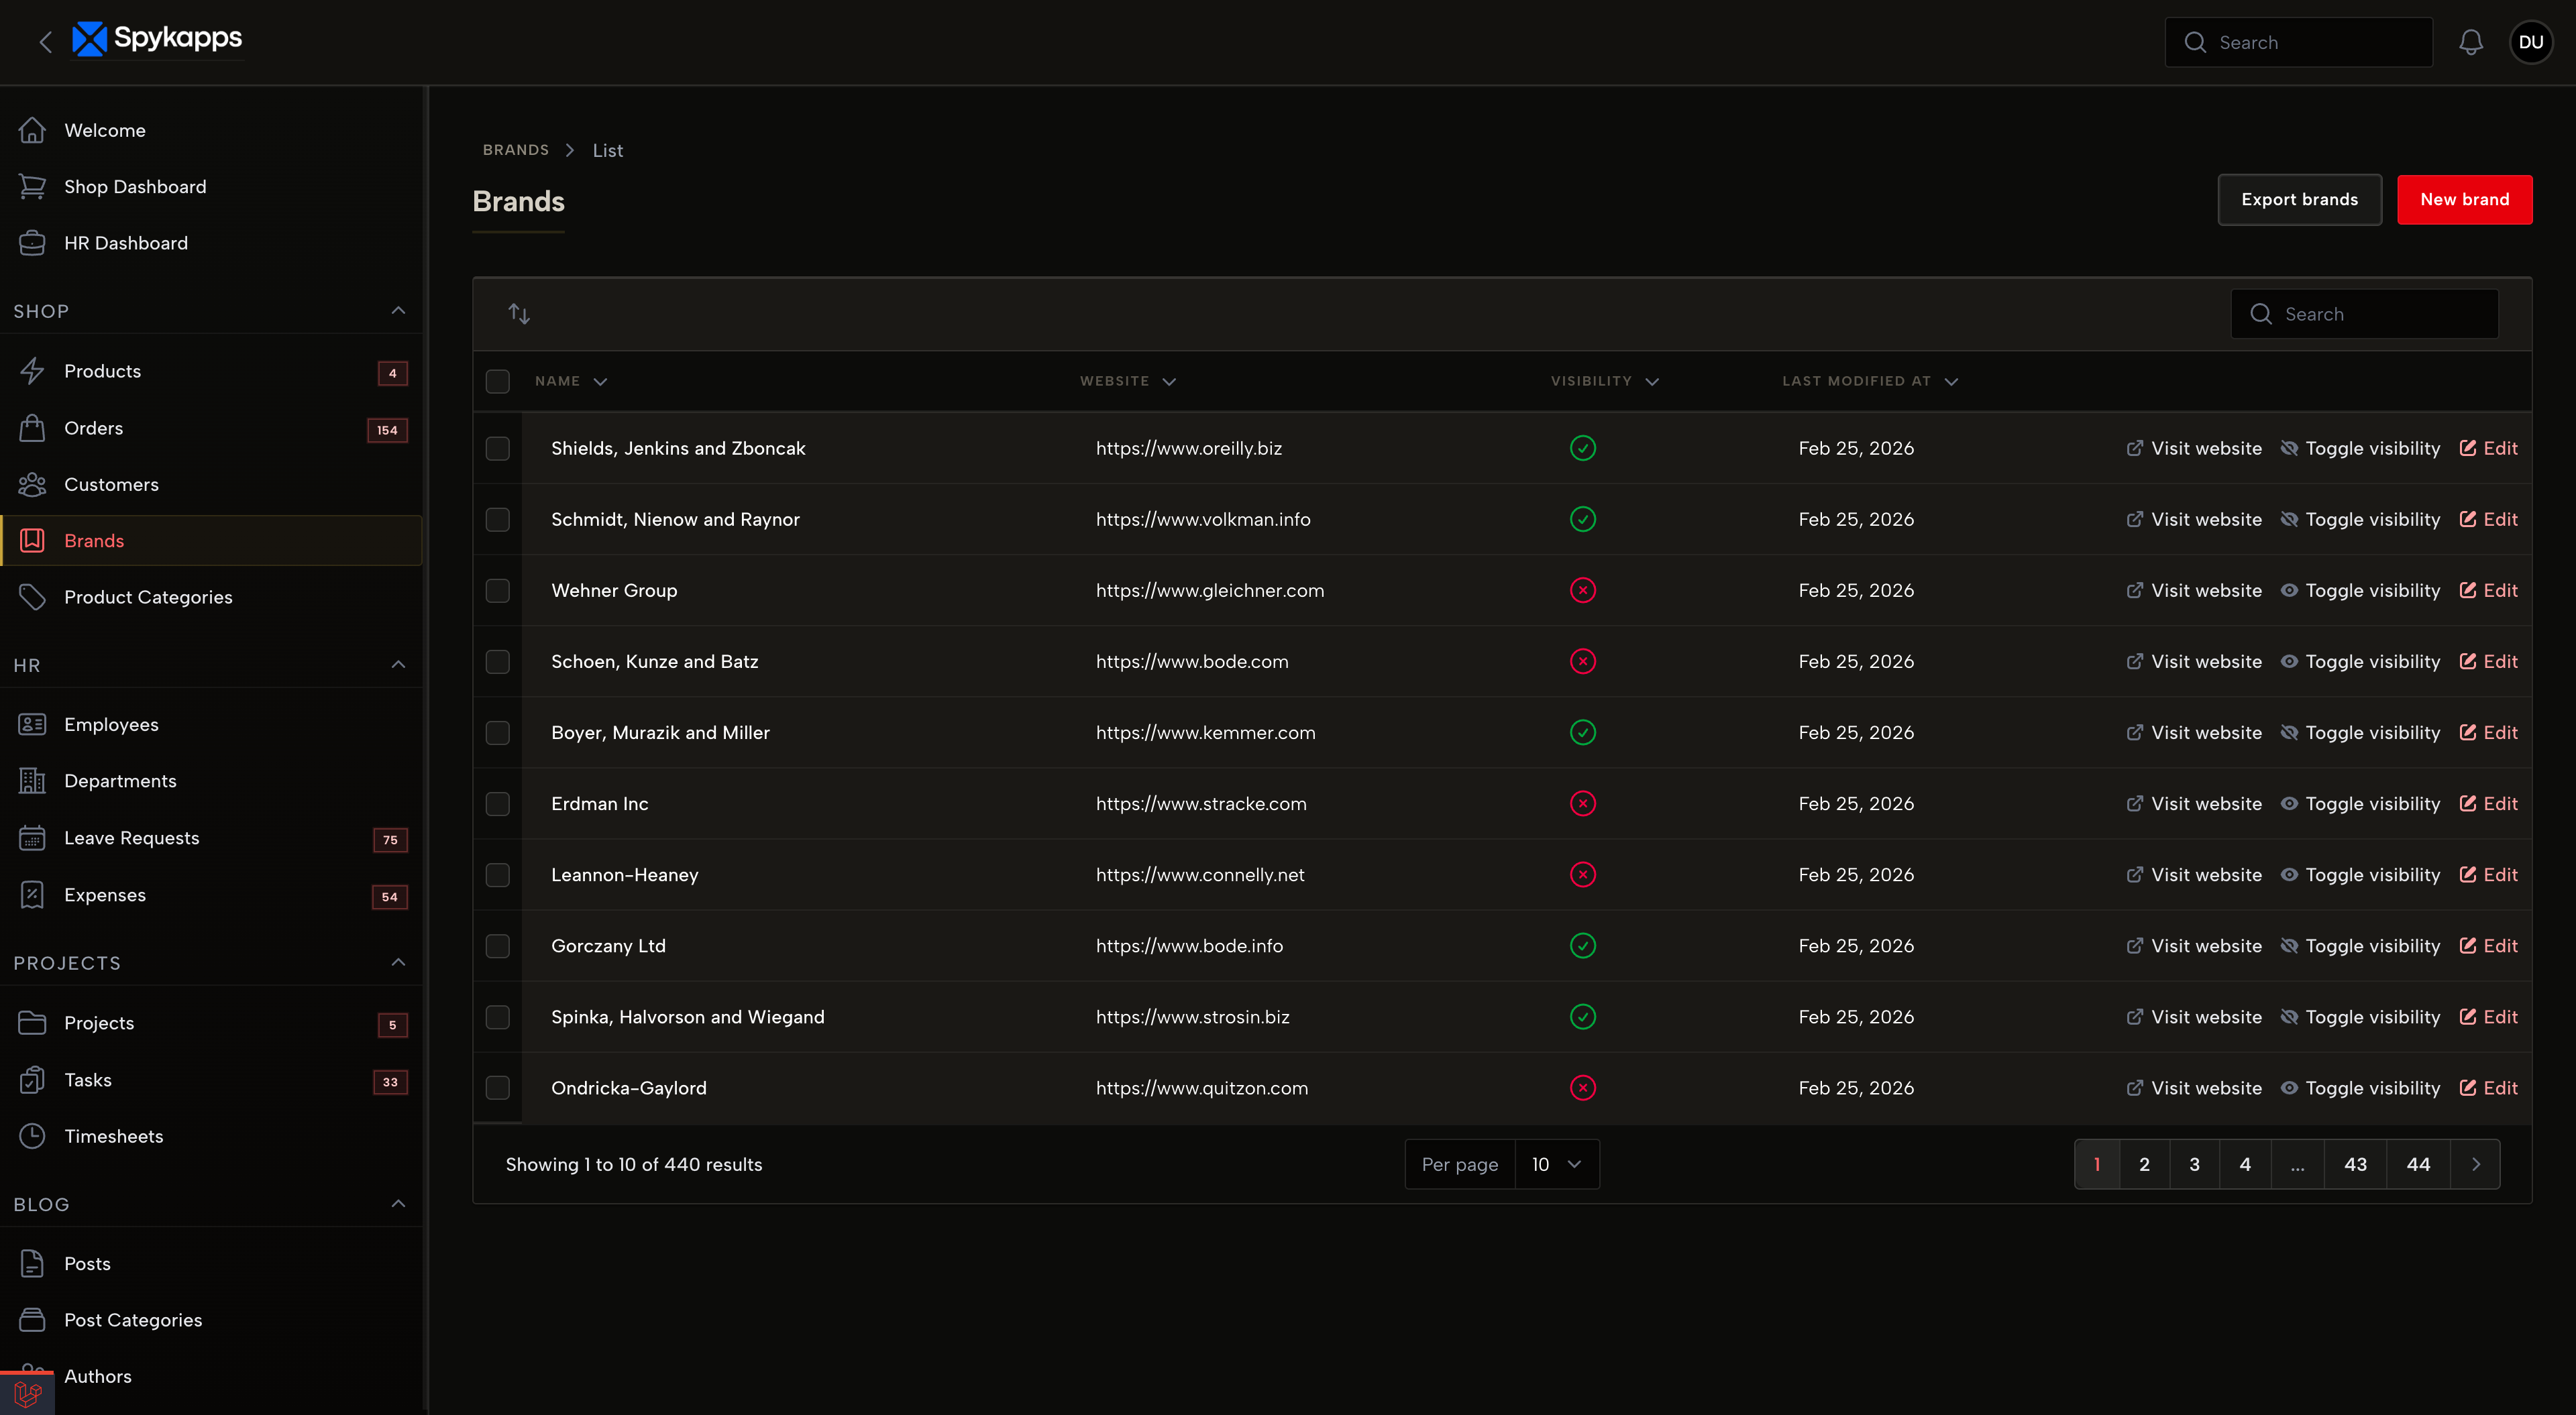The height and width of the screenshot is (1415, 2576).
Task: Click the Spykapps logo
Action: tap(158, 39)
